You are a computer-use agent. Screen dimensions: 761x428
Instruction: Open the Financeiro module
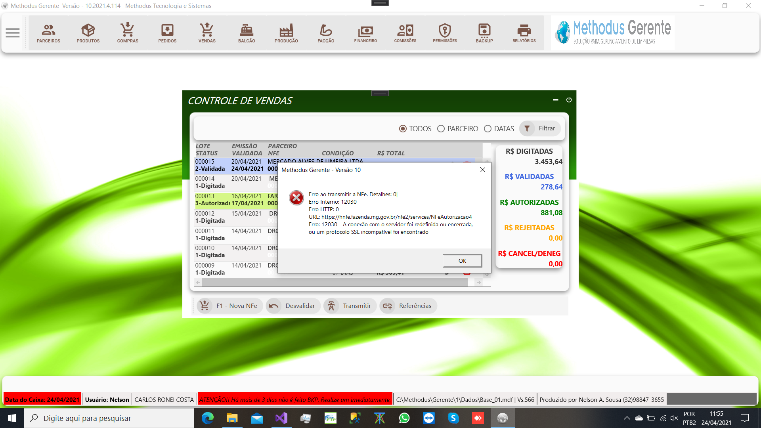365,33
